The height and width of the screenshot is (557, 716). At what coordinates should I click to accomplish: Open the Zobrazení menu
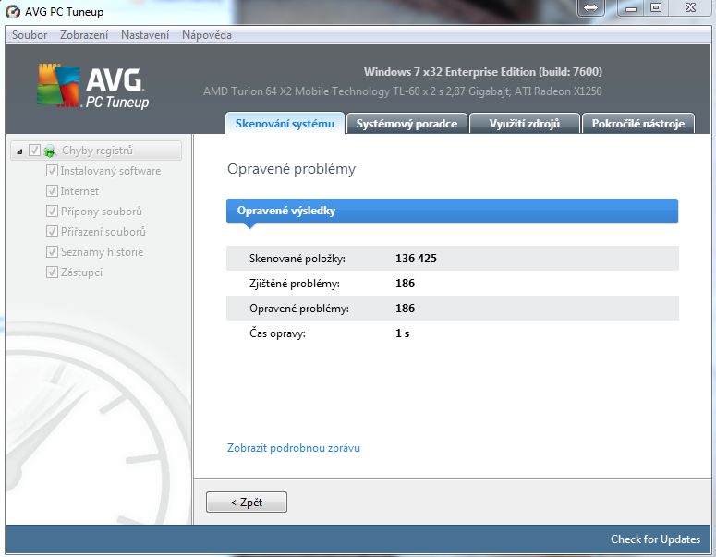tap(84, 35)
